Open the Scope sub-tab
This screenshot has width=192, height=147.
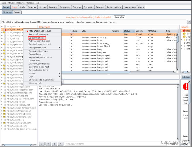click(17, 12)
